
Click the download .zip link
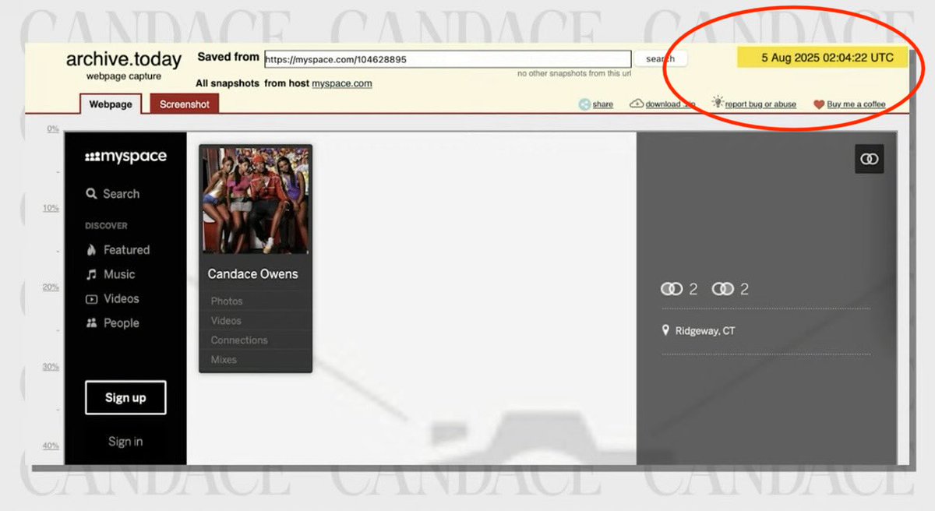click(670, 104)
